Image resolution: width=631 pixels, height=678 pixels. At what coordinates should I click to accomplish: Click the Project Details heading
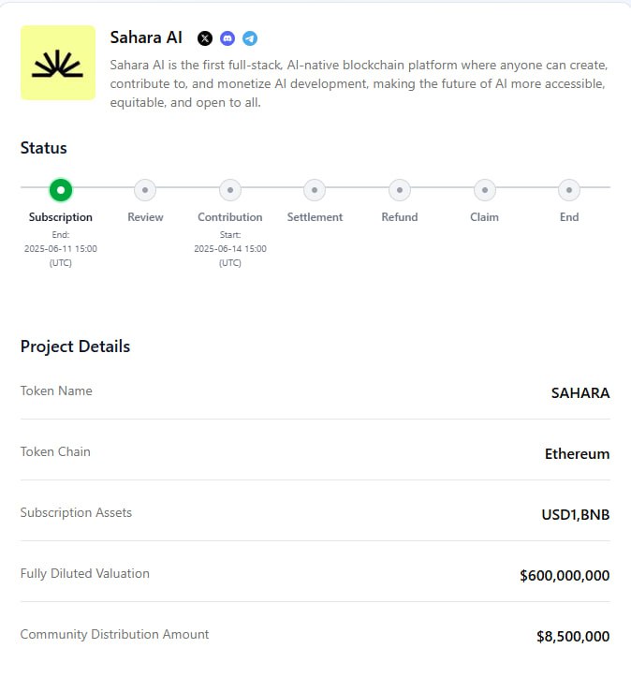coord(75,346)
